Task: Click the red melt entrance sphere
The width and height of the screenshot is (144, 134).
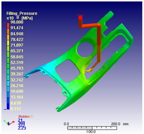Action: point(80,18)
